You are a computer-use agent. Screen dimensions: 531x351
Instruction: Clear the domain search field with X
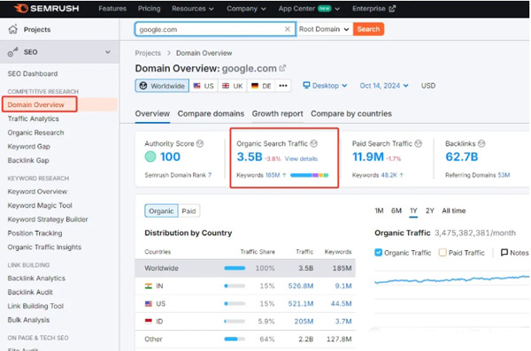tap(287, 29)
